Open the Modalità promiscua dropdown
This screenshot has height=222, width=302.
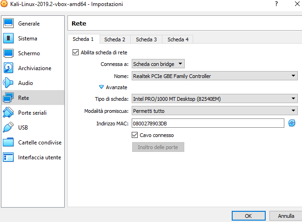click(x=215, y=111)
